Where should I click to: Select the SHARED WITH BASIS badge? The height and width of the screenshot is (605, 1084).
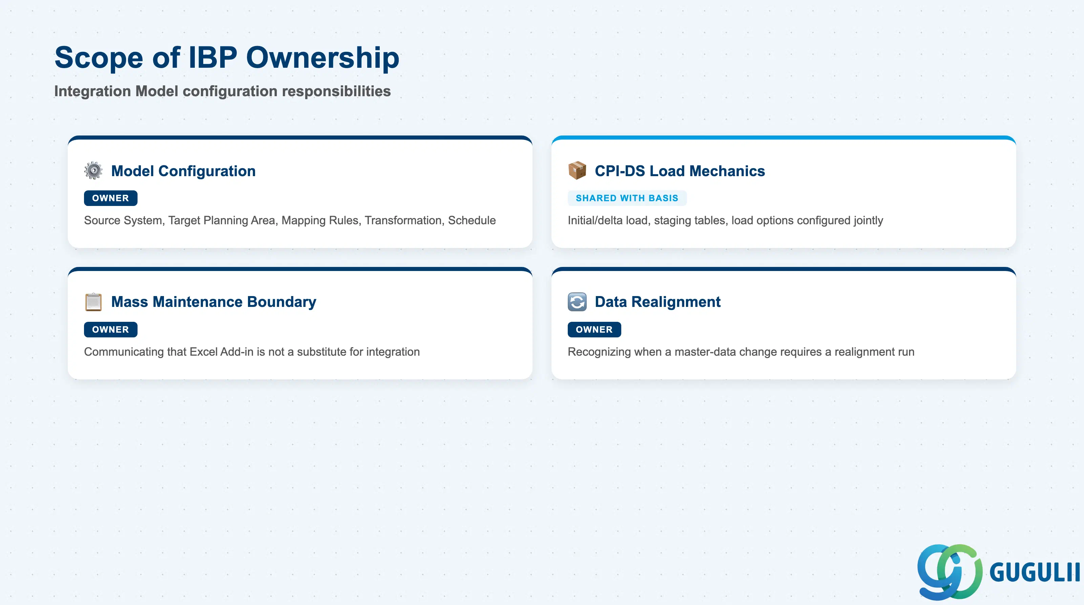click(627, 198)
